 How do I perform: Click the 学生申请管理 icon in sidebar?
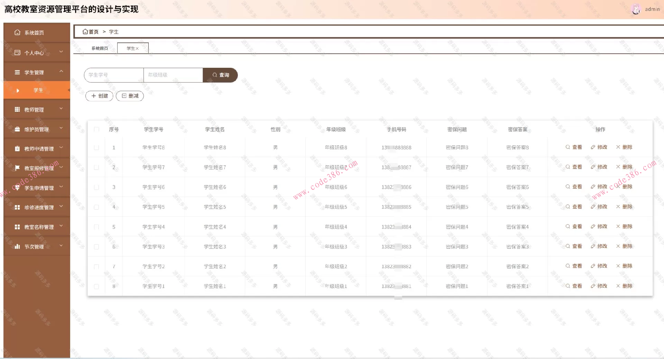coord(17,187)
